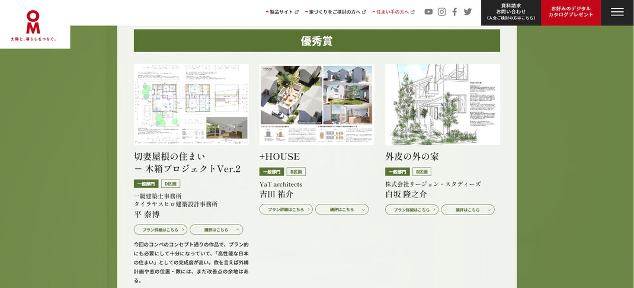Open the Facebook icon link
634x288 pixels.
click(454, 12)
